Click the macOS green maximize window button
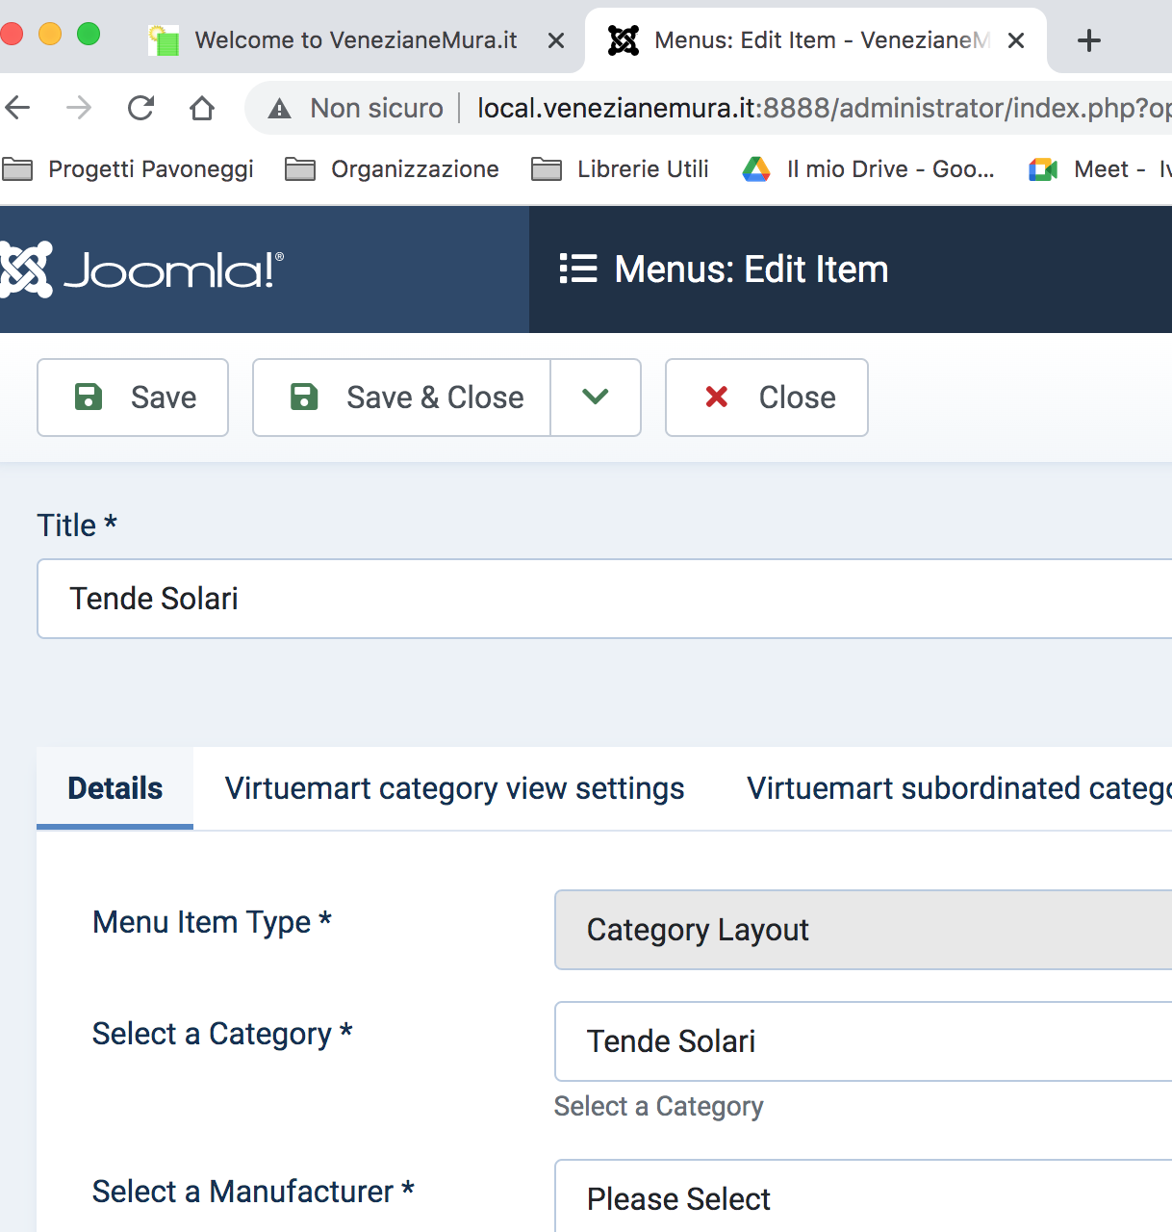 [89, 35]
